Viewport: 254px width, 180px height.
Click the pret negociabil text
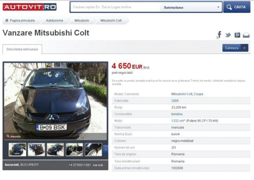coord(122,73)
